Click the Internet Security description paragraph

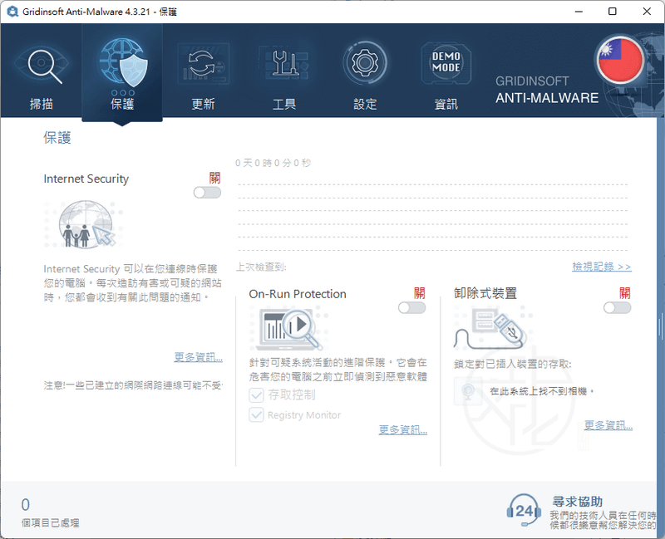pyautogui.click(x=132, y=283)
